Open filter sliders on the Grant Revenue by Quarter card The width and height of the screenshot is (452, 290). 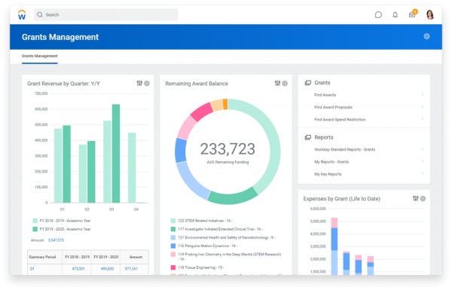139,84
